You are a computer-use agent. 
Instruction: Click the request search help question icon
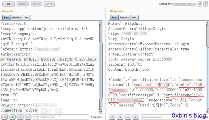[x=5, y=117]
